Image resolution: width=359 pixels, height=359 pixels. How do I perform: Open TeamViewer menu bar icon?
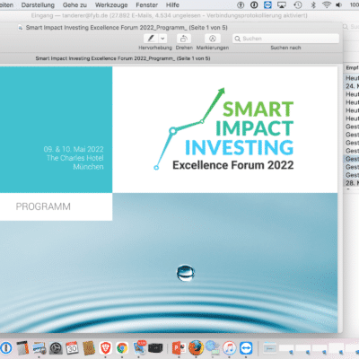(x=267, y=4)
